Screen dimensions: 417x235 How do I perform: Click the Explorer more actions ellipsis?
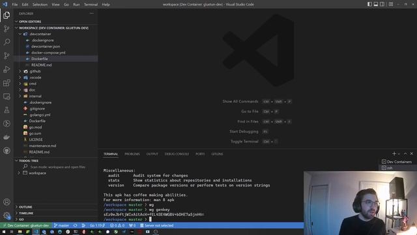[x=91, y=13]
